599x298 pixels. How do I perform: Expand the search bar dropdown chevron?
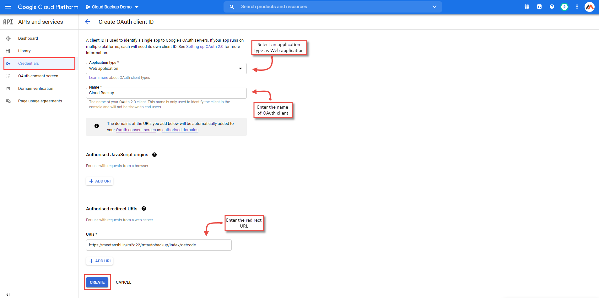pyautogui.click(x=434, y=7)
